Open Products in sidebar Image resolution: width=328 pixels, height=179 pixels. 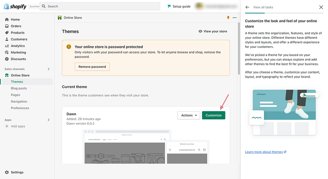[x=18, y=33]
